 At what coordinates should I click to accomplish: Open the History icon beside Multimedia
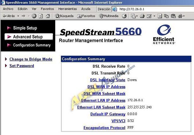point(124,16)
